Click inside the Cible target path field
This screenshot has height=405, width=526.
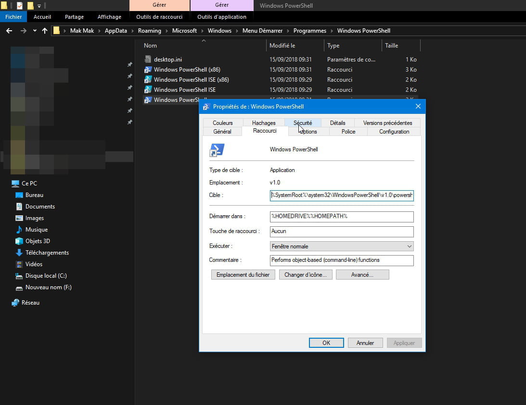[342, 196]
